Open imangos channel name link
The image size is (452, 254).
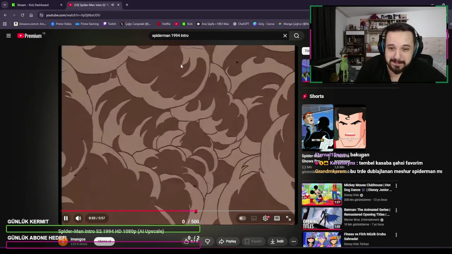[78, 239]
